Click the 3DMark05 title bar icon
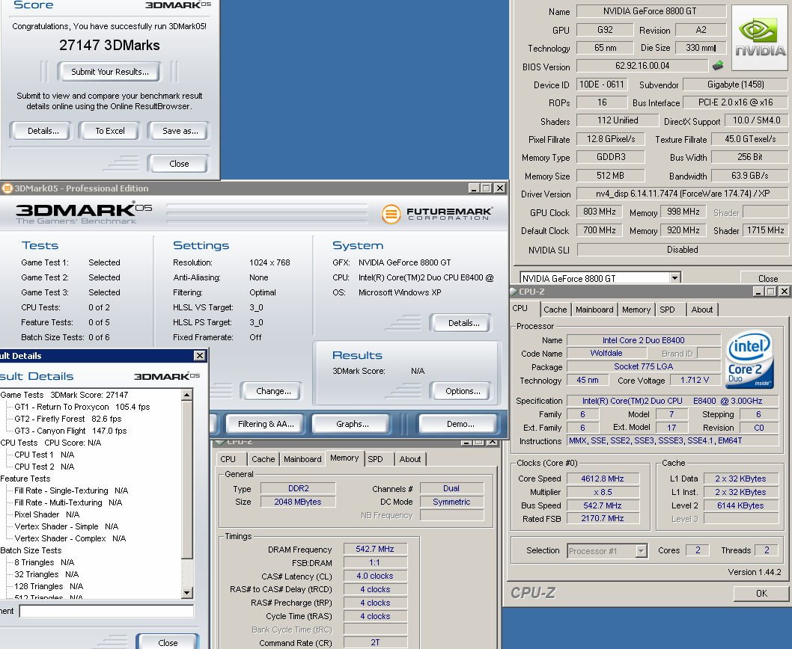This screenshot has width=792, height=649. [x=7, y=188]
